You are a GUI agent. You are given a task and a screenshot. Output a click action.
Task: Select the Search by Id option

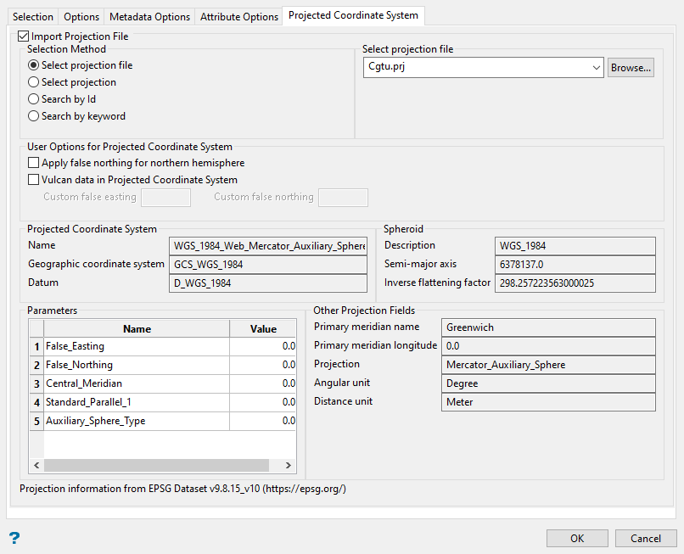tap(34, 99)
